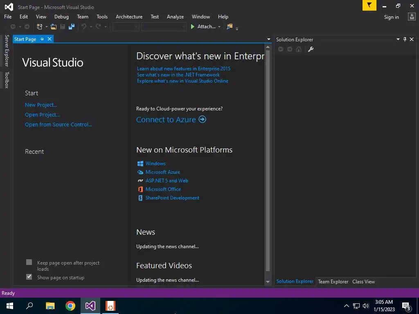The height and width of the screenshot is (314, 419).
Task: Switch to the Team Explorer tab
Action: point(333,281)
